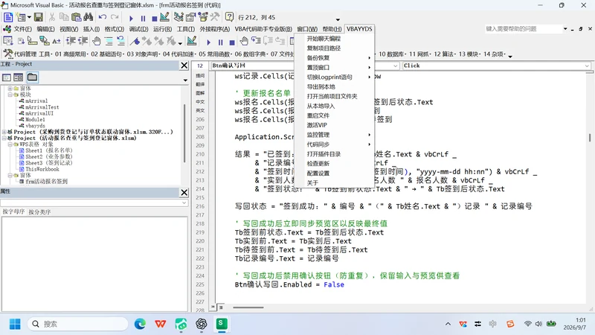The width and height of the screenshot is (595, 335).
Task: Run the macro from the standard toolbar
Action: coord(131,18)
